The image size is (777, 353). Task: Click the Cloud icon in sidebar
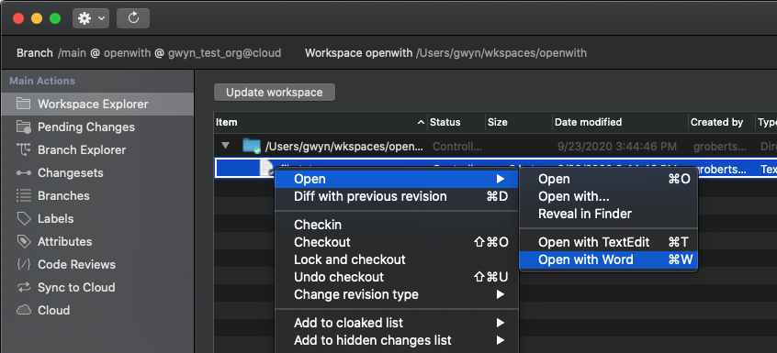pos(23,310)
